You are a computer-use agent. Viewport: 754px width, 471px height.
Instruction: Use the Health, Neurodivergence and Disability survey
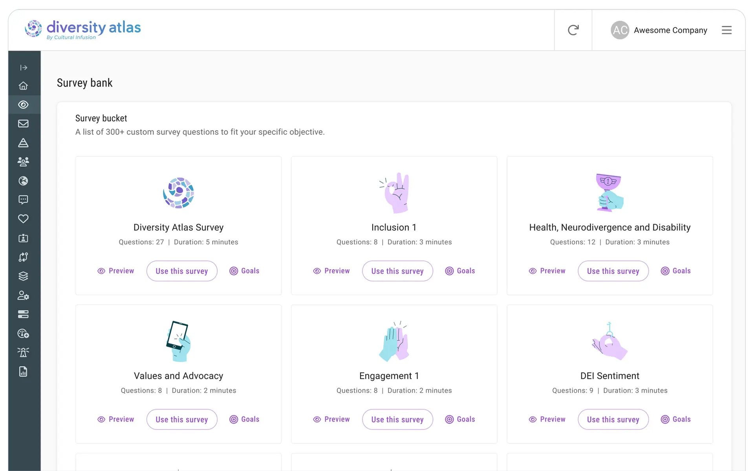coord(613,271)
